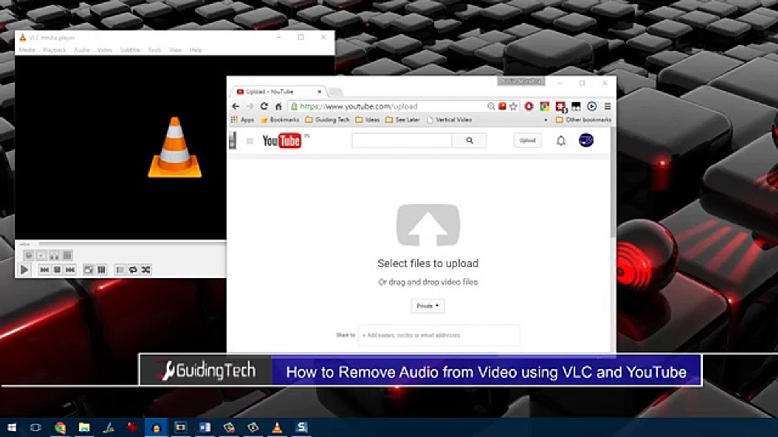Open the Chrome hamburger menu

coord(607,106)
